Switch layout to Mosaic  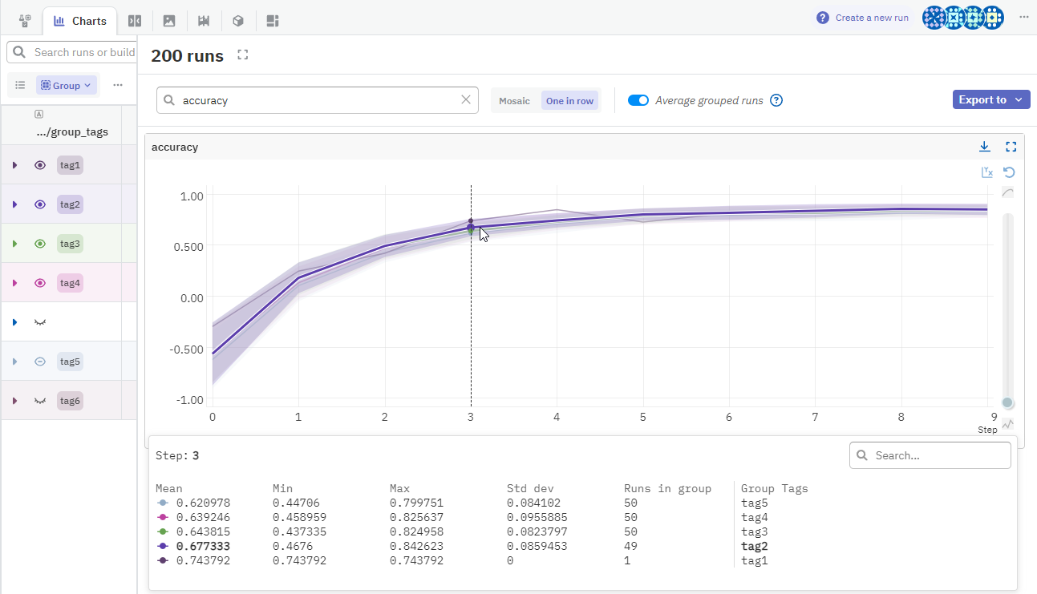pyautogui.click(x=514, y=101)
